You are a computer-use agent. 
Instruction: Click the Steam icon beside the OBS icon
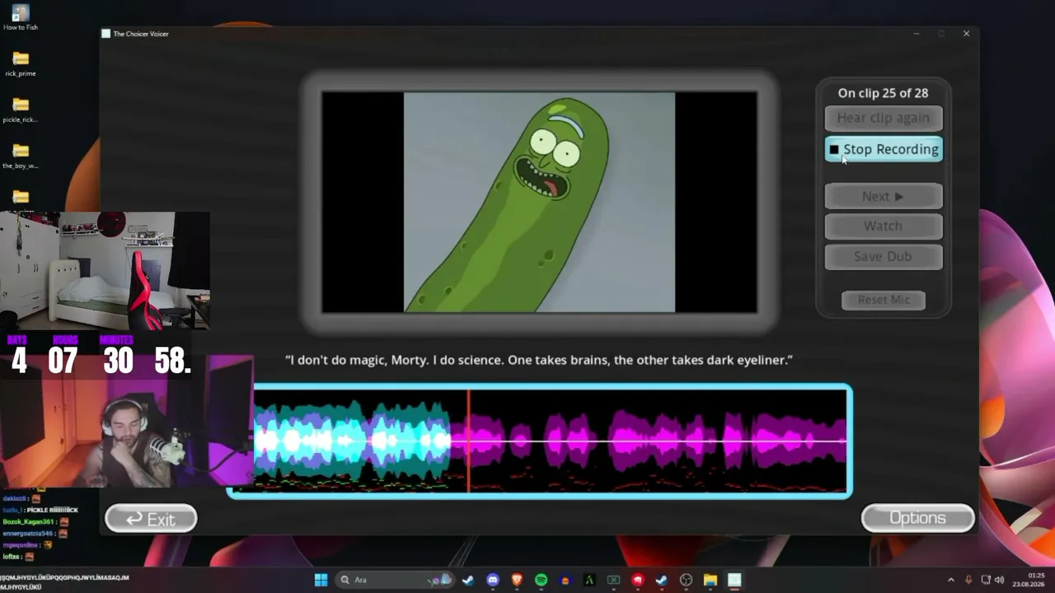click(661, 580)
